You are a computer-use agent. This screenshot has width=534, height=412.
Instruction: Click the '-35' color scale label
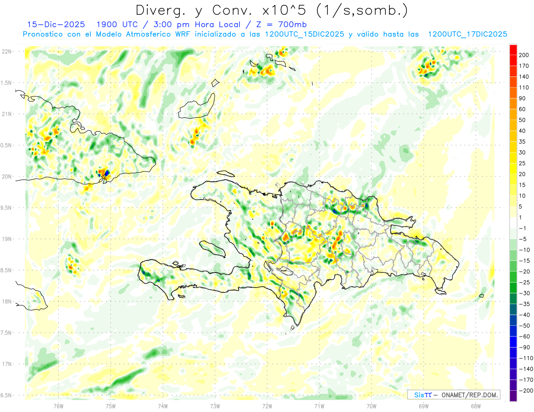point(525,304)
